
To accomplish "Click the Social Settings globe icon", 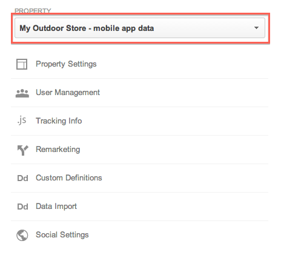I will pyautogui.click(x=22, y=235).
